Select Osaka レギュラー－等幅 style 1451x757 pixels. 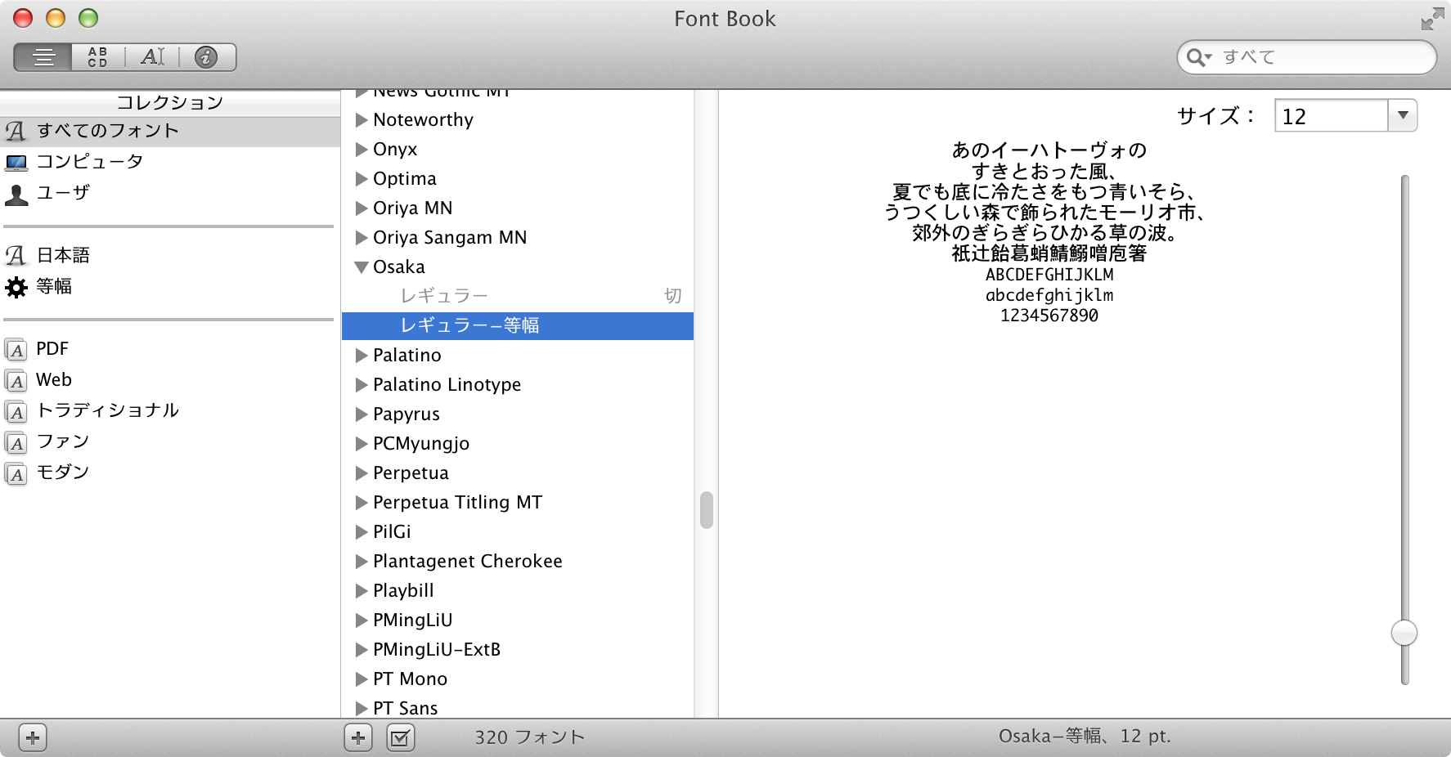click(x=518, y=325)
